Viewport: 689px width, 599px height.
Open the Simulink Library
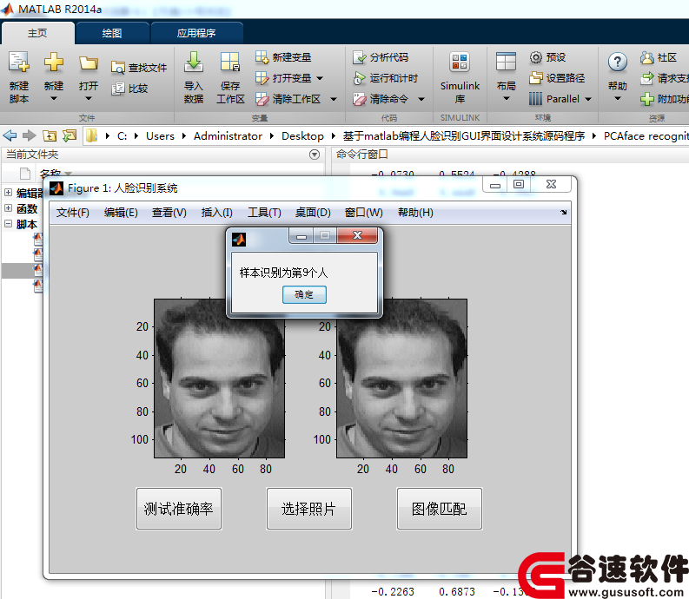pos(460,77)
